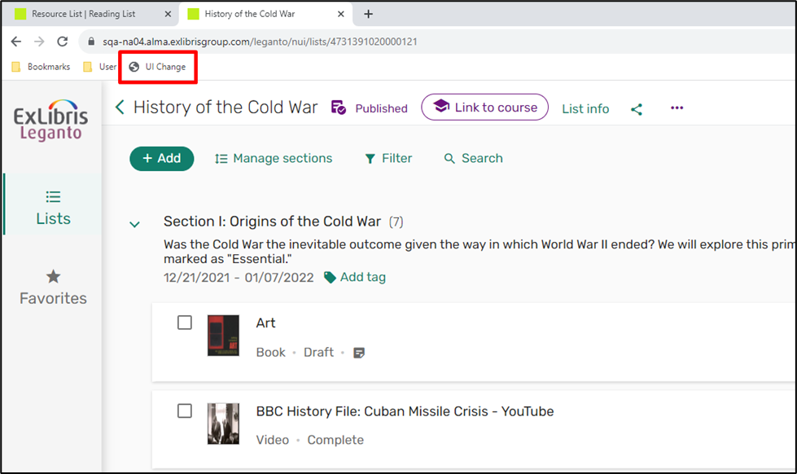
Task: Click the Complete status on the BBC video
Action: coord(335,440)
